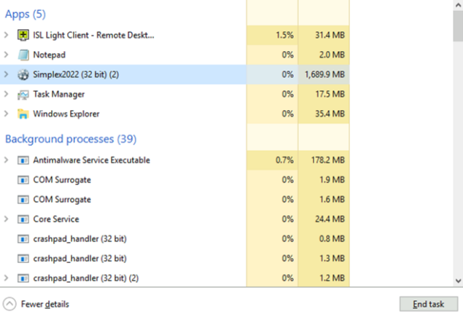Click the Windows Explorer folder icon
463x317 pixels.
(x=23, y=114)
